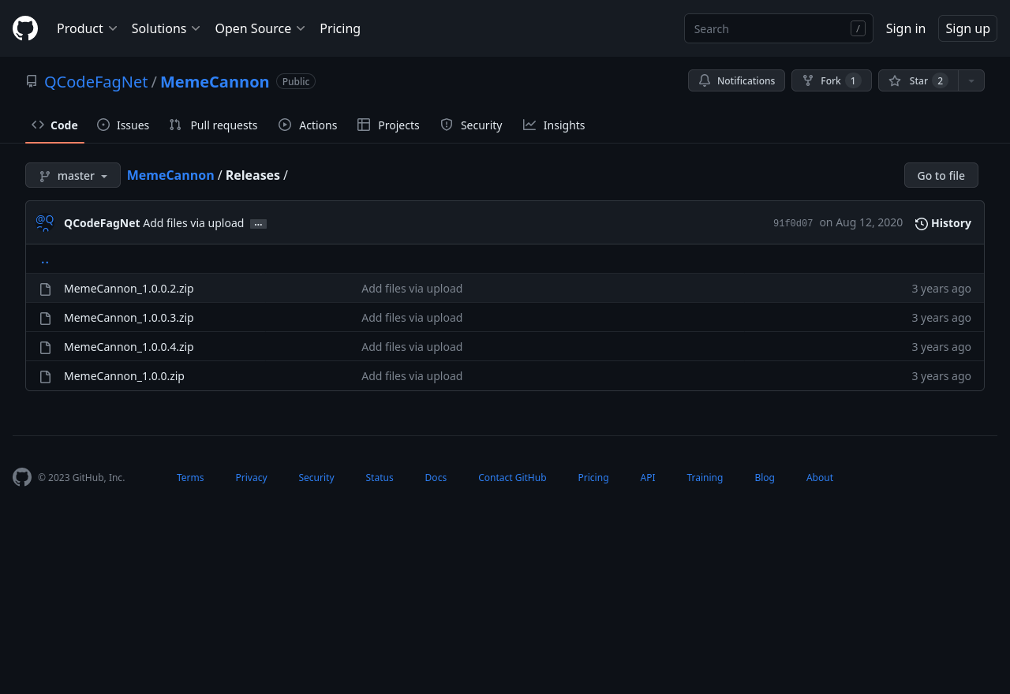Open MemeCannon_1.0.0.4.zip file
1010x694 pixels.
coord(129,347)
